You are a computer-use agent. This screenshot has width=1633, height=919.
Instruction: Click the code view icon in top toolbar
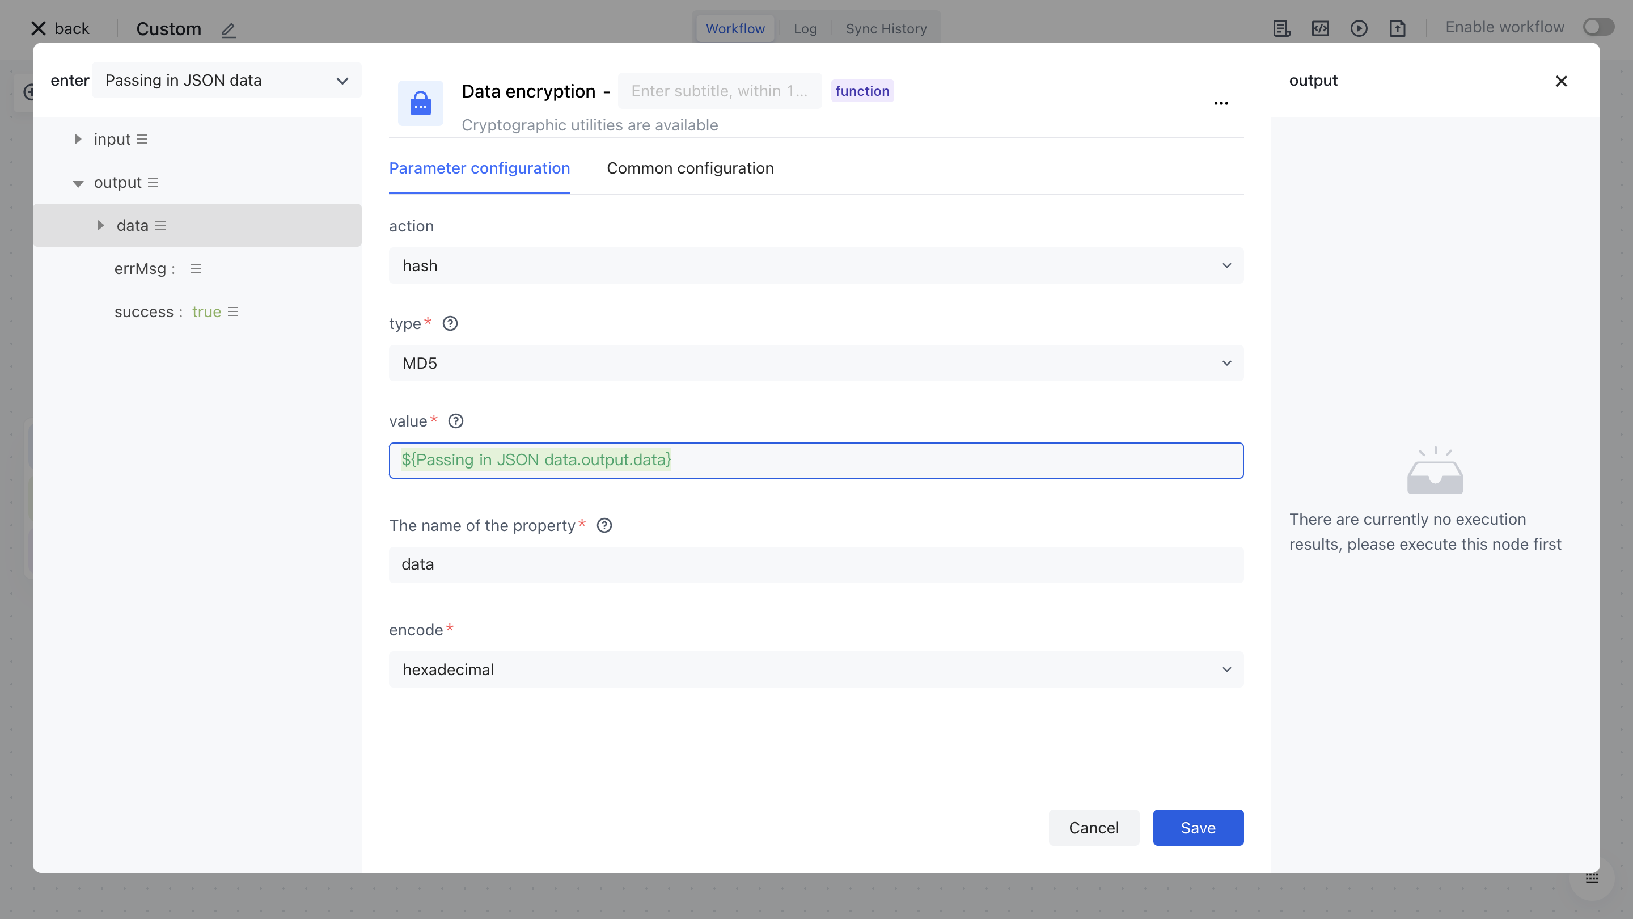tap(1321, 28)
